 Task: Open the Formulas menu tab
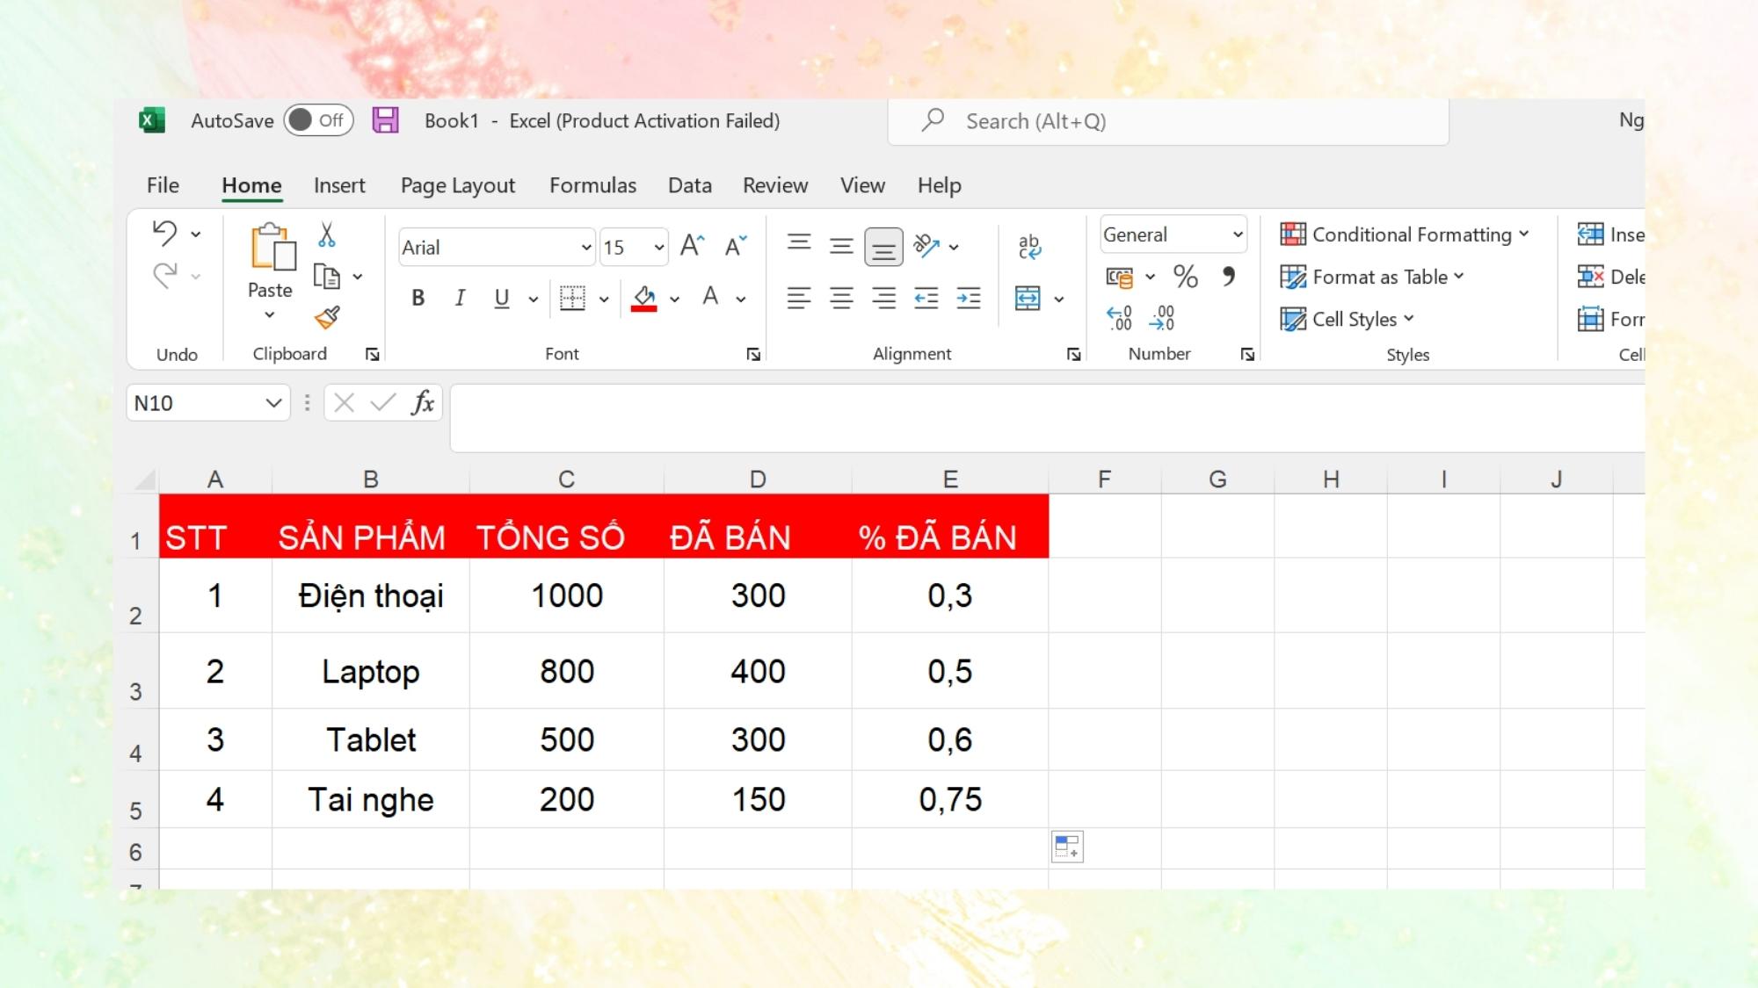pos(592,184)
